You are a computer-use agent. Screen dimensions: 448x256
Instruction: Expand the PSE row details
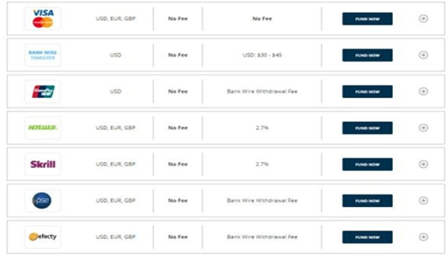423,200
